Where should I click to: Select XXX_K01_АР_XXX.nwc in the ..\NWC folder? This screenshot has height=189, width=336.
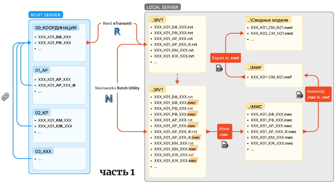tap(271, 126)
